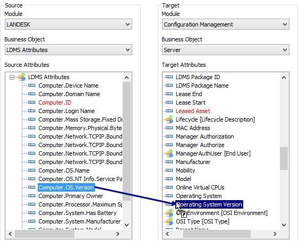Select the red Computer.ID attribute
299x241 pixels.
[55, 102]
